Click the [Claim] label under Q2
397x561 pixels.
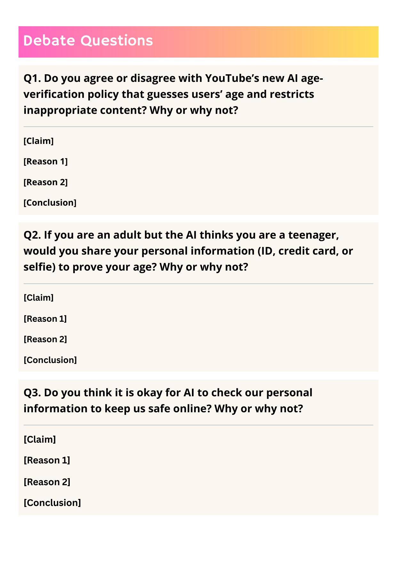39,298
